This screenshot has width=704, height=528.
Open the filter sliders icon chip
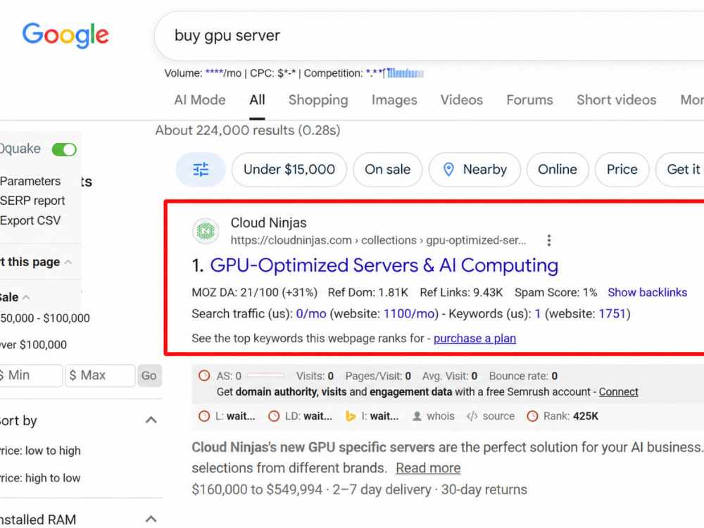(x=201, y=169)
